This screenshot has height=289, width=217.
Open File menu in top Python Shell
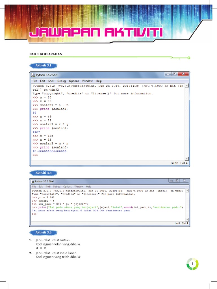(35, 81)
